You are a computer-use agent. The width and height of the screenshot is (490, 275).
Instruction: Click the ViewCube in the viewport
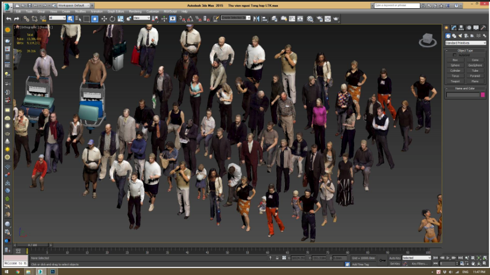(428, 40)
